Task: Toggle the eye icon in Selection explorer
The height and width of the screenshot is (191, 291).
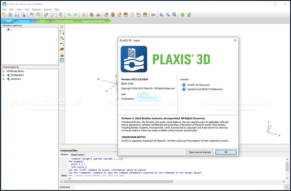Action: (8, 30)
